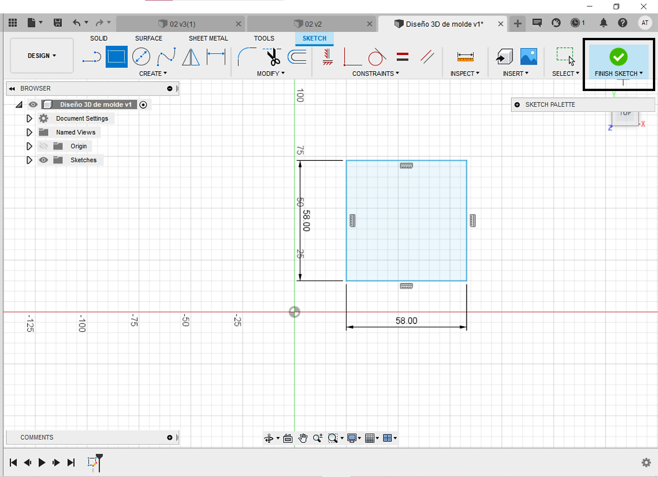Switch to the Solid tab
The width and height of the screenshot is (658, 477).
pyautogui.click(x=98, y=38)
